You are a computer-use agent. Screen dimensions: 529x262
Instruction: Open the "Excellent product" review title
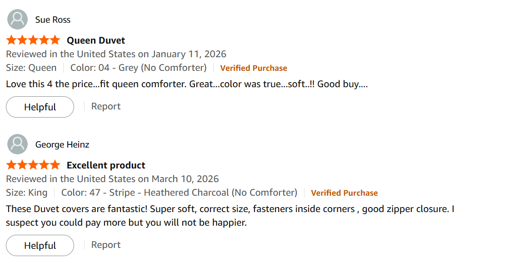[x=106, y=165]
